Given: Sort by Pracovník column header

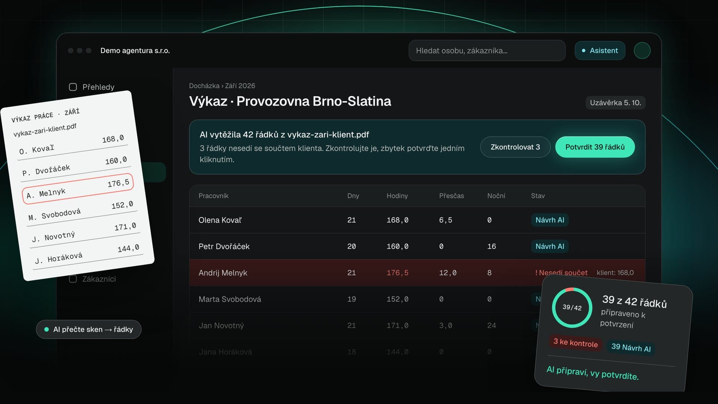Looking at the screenshot, I should click(213, 196).
